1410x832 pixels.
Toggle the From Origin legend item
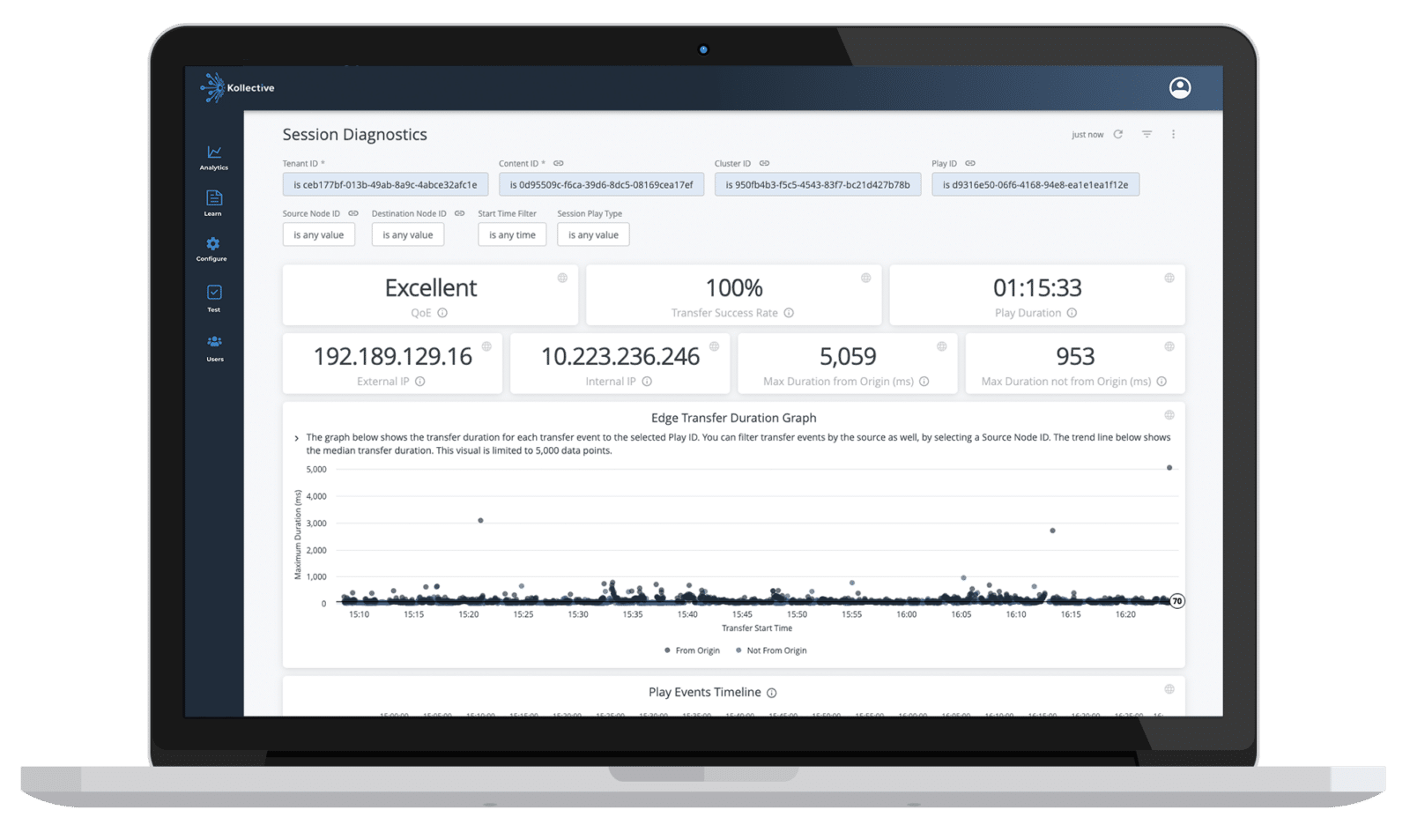pyautogui.click(x=694, y=650)
